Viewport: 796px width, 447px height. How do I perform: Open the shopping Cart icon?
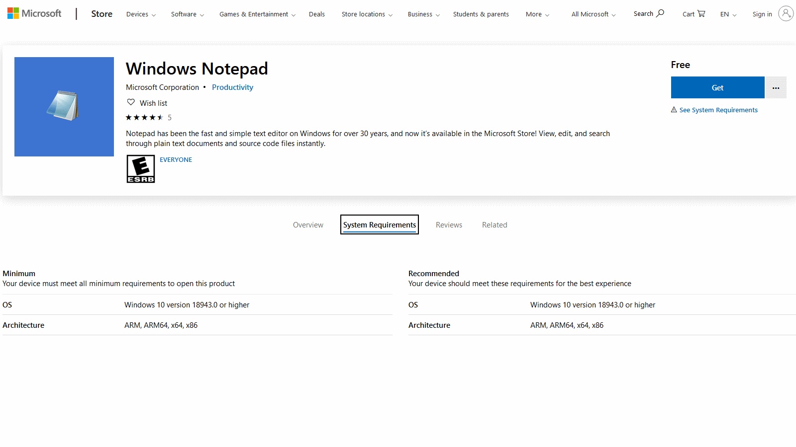pyautogui.click(x=701, y=13)
